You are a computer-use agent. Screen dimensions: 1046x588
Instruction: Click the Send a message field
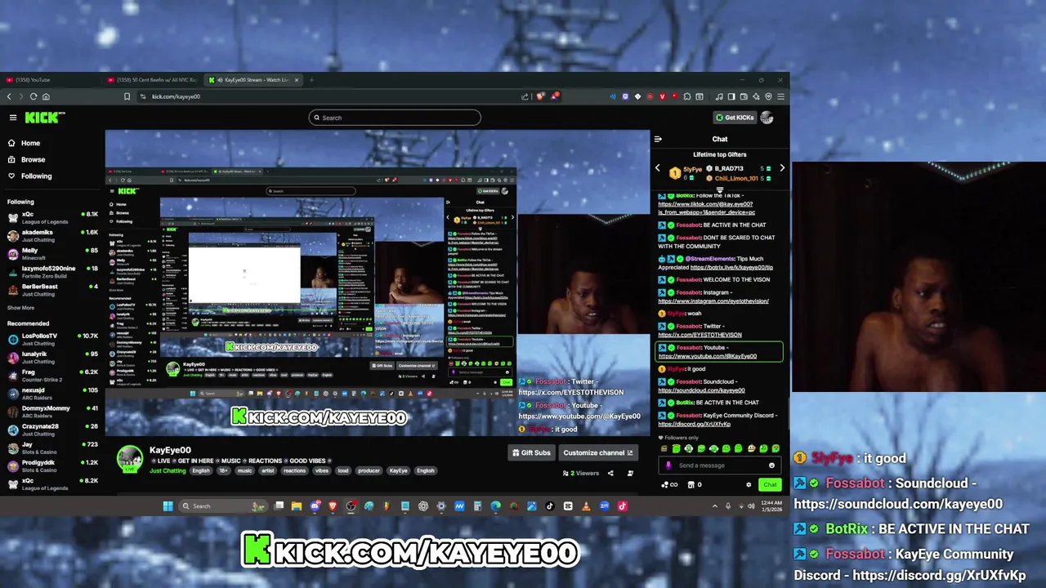(x=719, y=465)
